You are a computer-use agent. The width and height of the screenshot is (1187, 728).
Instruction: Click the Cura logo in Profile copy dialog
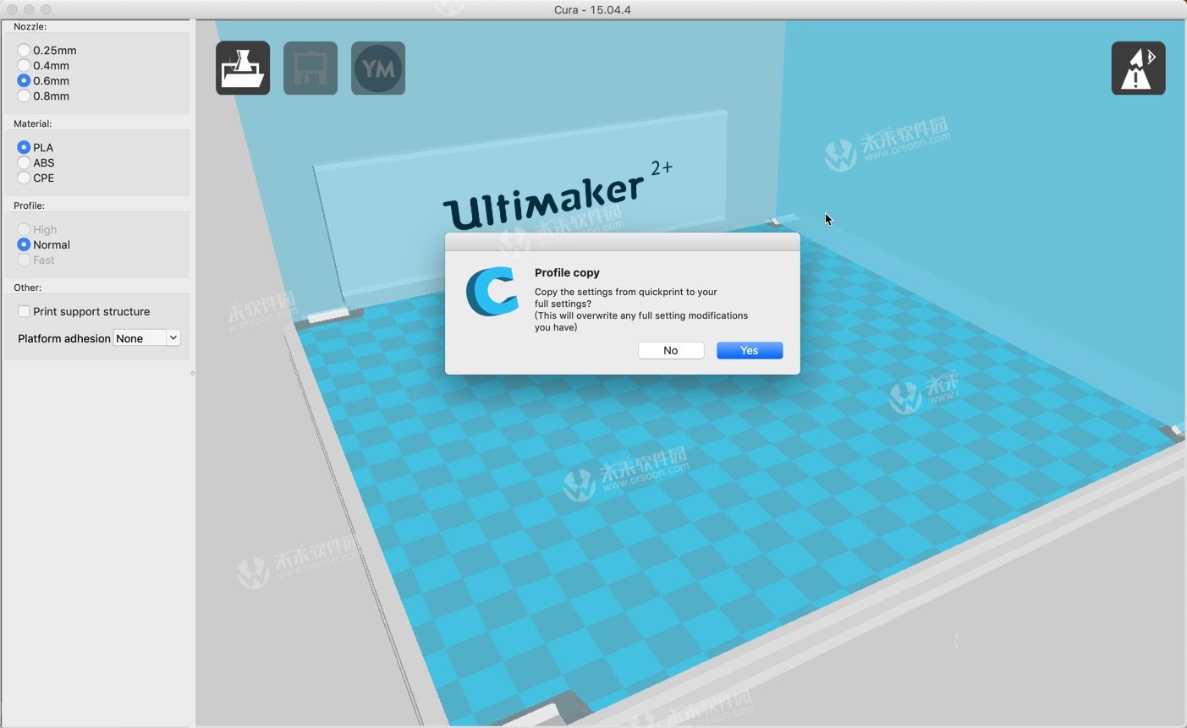(x=492, y=291)
